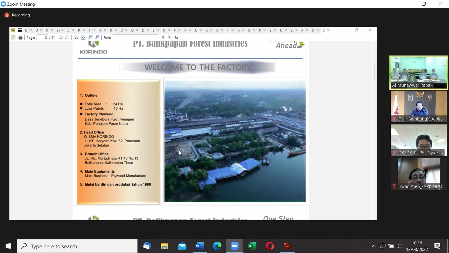Click muted mic icon on Dr Ir Bambang tile

pos(394,119)
